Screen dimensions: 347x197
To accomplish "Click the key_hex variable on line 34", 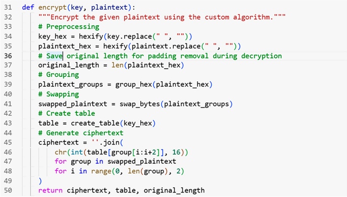I will point(53,36).
